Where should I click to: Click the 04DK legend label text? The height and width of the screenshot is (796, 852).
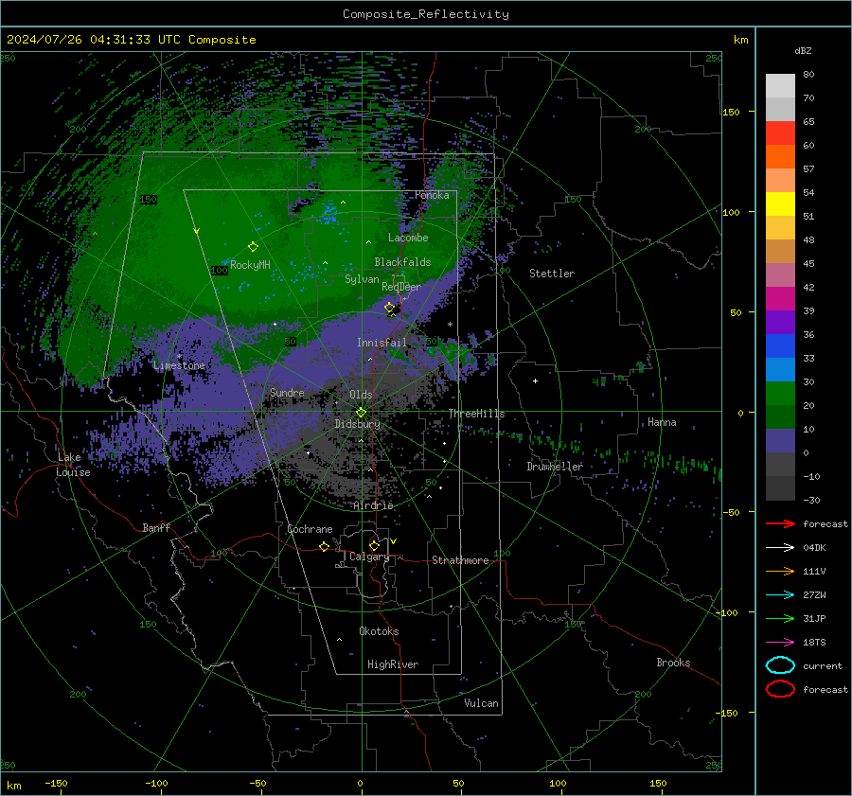click(814, 548)
